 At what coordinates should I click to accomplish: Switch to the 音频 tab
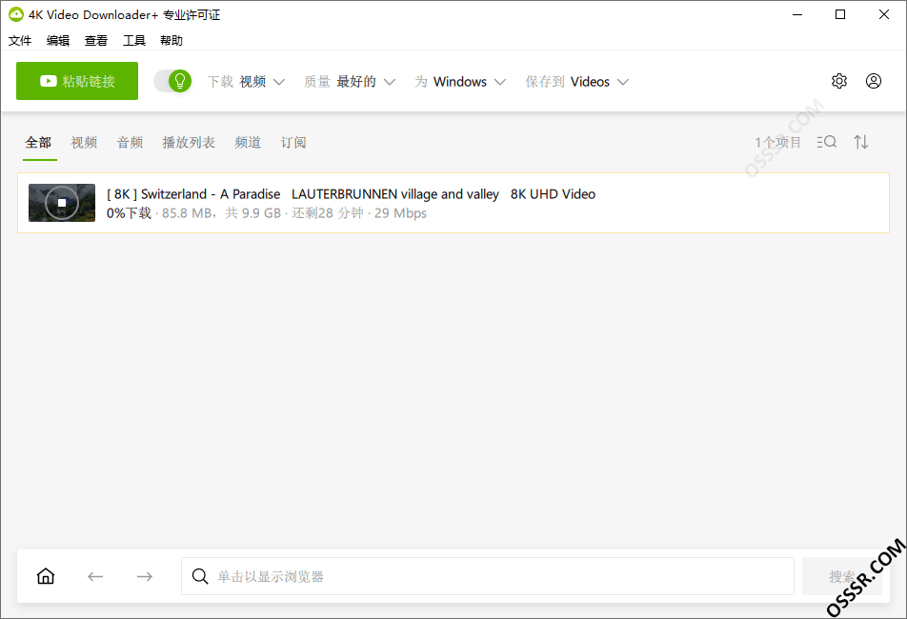coord(130,142)
